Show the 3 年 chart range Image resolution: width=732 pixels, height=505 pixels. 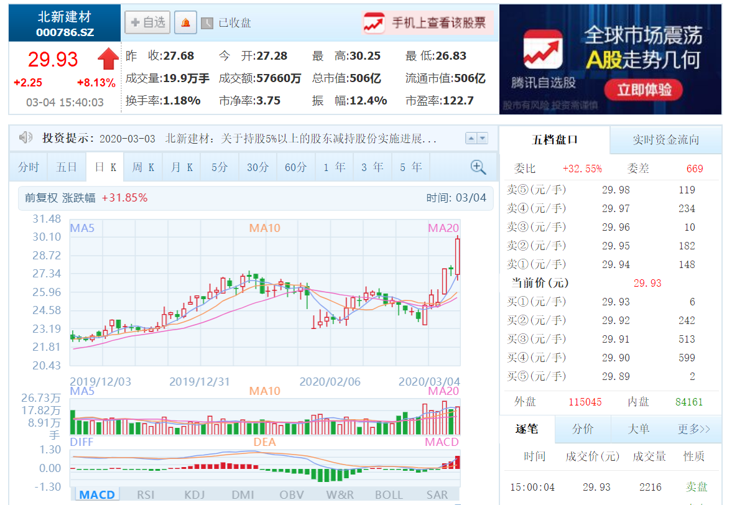coord(373,167)
